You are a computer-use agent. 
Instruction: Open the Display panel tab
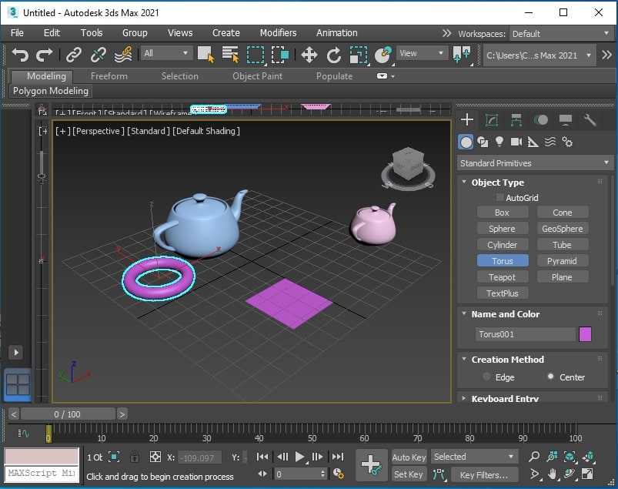[x=566, y=119]
